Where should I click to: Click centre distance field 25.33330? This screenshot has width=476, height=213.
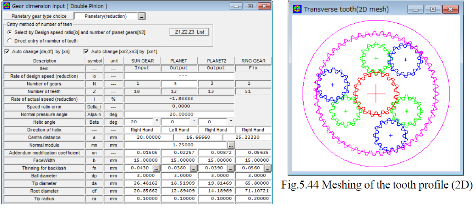247,138
